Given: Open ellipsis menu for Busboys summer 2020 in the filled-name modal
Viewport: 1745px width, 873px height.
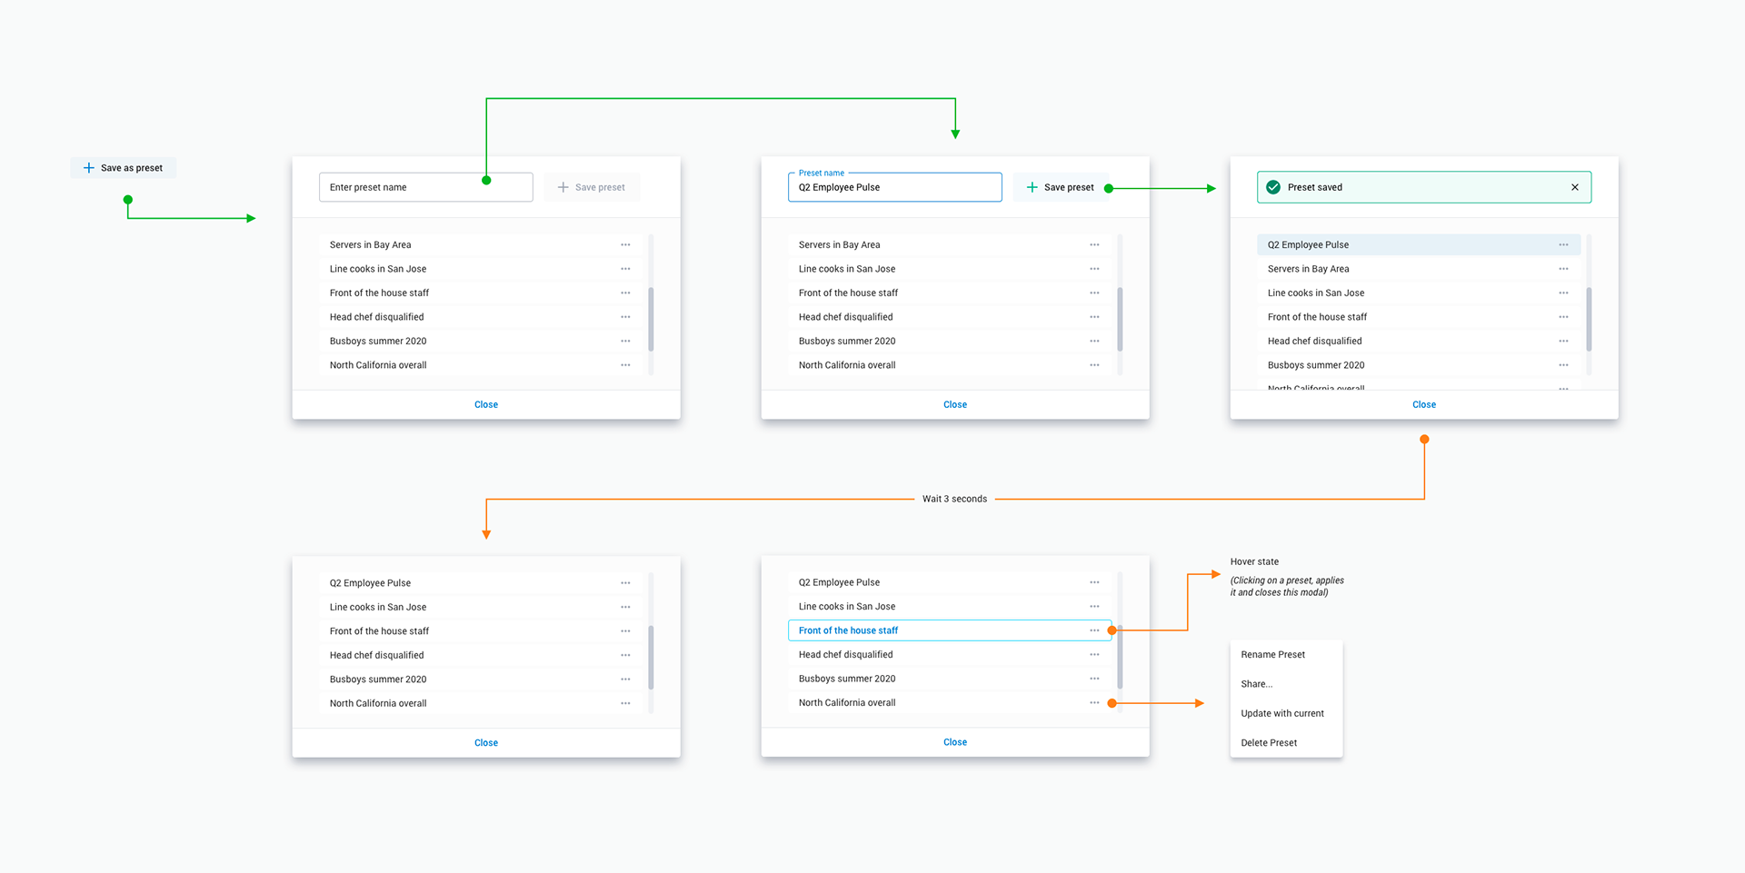Looking at the screenshot, I should coord(1094,341).
